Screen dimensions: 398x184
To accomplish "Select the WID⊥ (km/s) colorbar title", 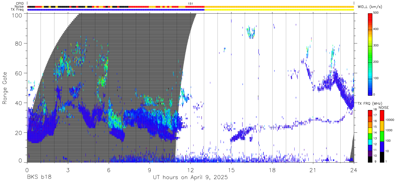I will click(369, 6).
